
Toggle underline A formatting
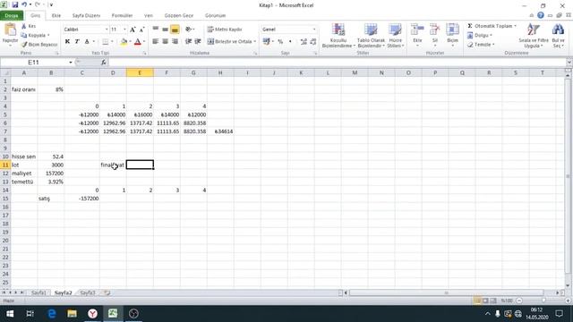click(87, 42)
